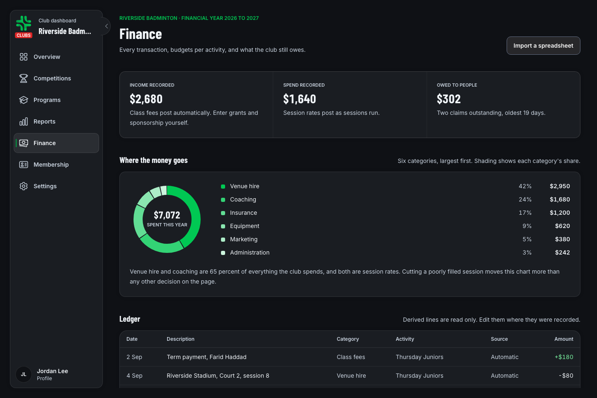Image resolution: width=597 pixels, height=398 pixels.
Task: Click the Administration legend swatch
Action: click(x=223, y=253)
